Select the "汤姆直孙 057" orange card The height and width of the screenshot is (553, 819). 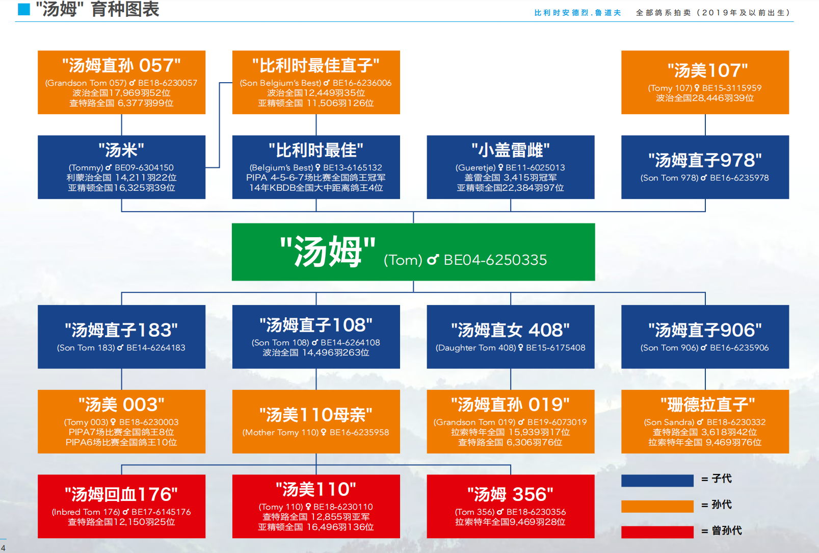121,82
